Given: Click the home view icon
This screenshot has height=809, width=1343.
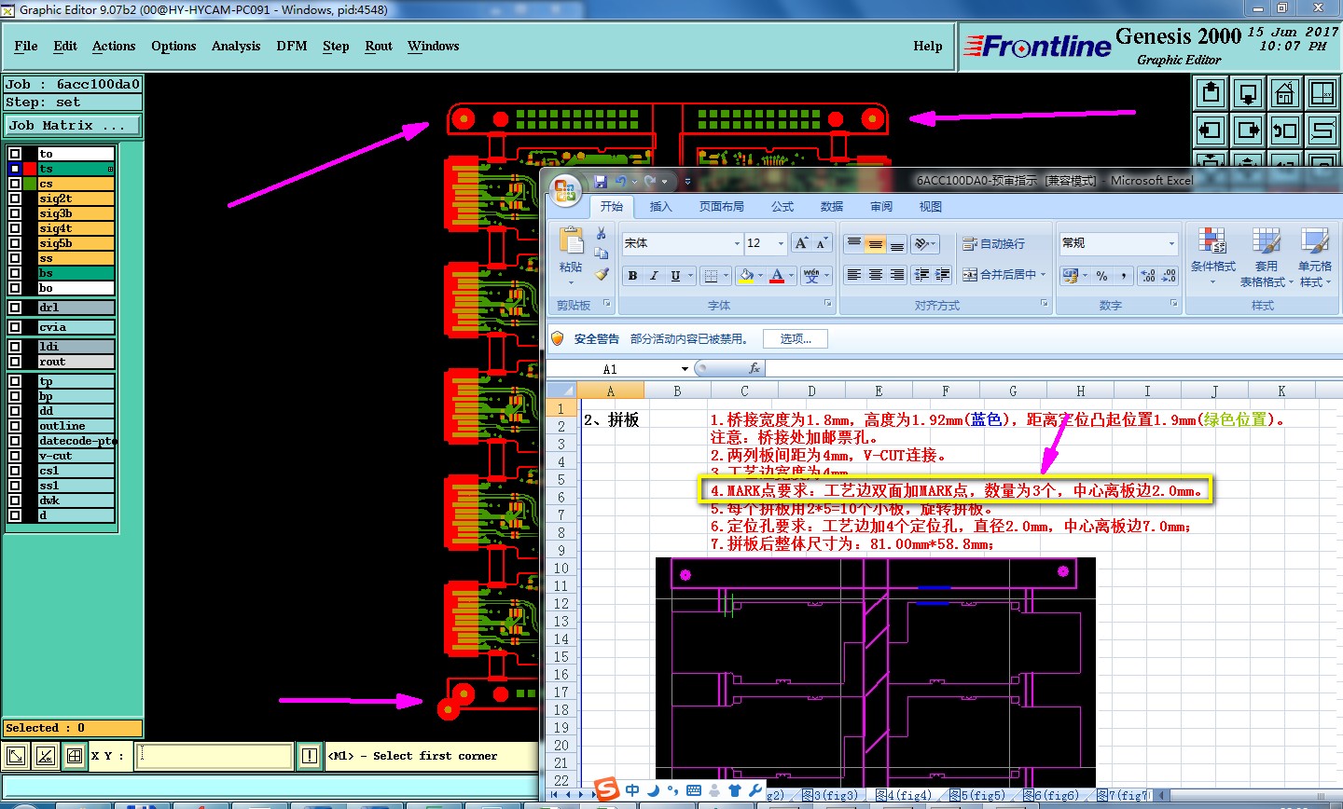Looking at the screenshot, I should (1285, 93).
